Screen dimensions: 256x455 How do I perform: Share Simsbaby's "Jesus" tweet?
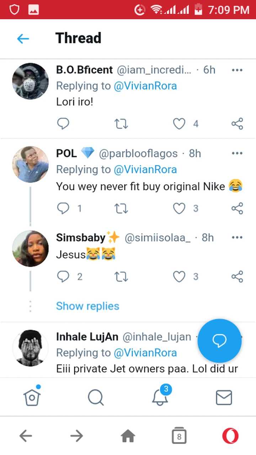(x=237, y=277)
